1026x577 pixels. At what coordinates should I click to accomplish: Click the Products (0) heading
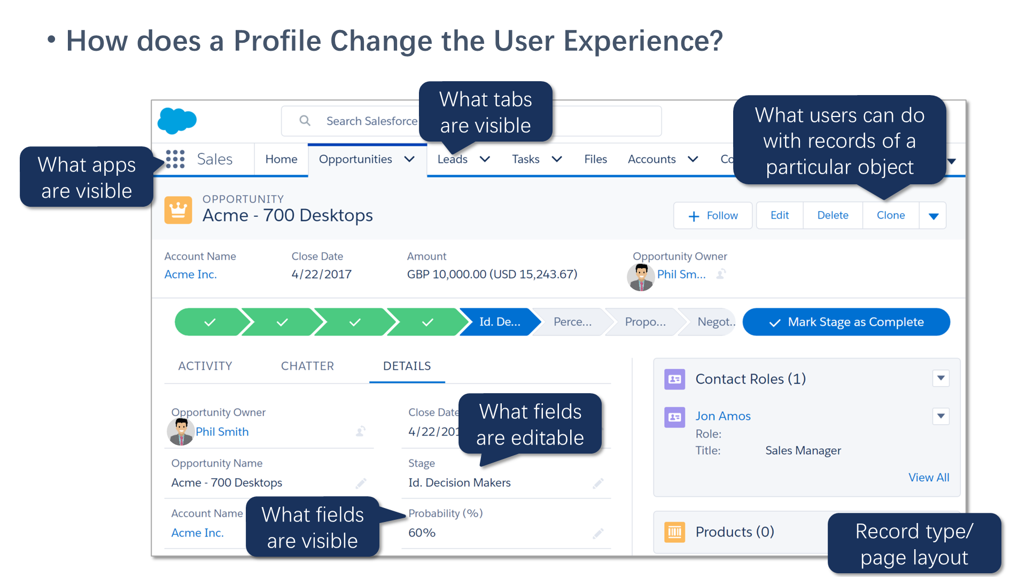(x=735, y=532)
